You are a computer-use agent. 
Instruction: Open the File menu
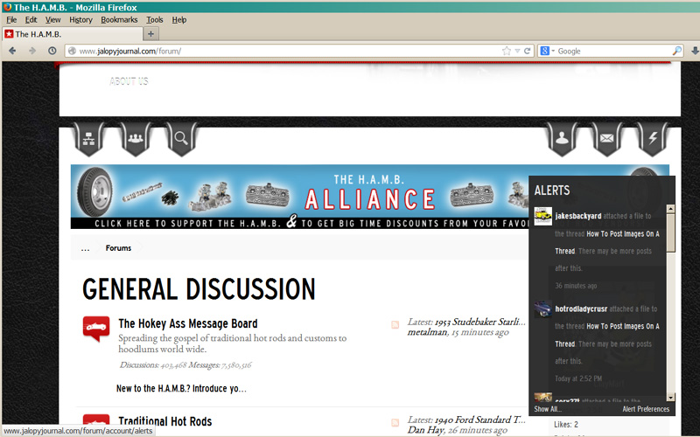tap(11, 19)
